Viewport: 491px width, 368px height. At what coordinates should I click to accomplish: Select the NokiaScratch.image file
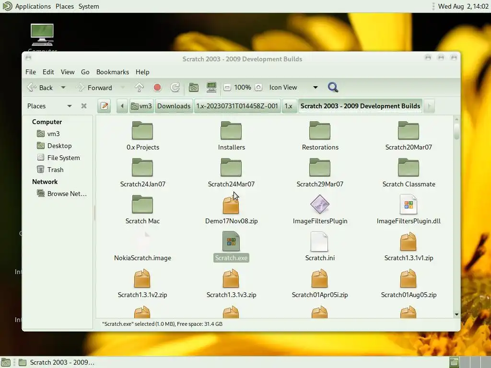pyautogui.click(x=142, y=247)
